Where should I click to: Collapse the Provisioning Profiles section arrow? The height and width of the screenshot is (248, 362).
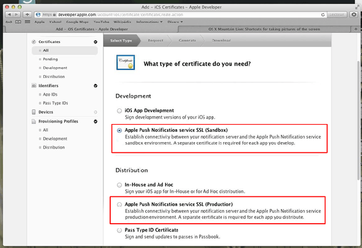[x=95, y=121]
